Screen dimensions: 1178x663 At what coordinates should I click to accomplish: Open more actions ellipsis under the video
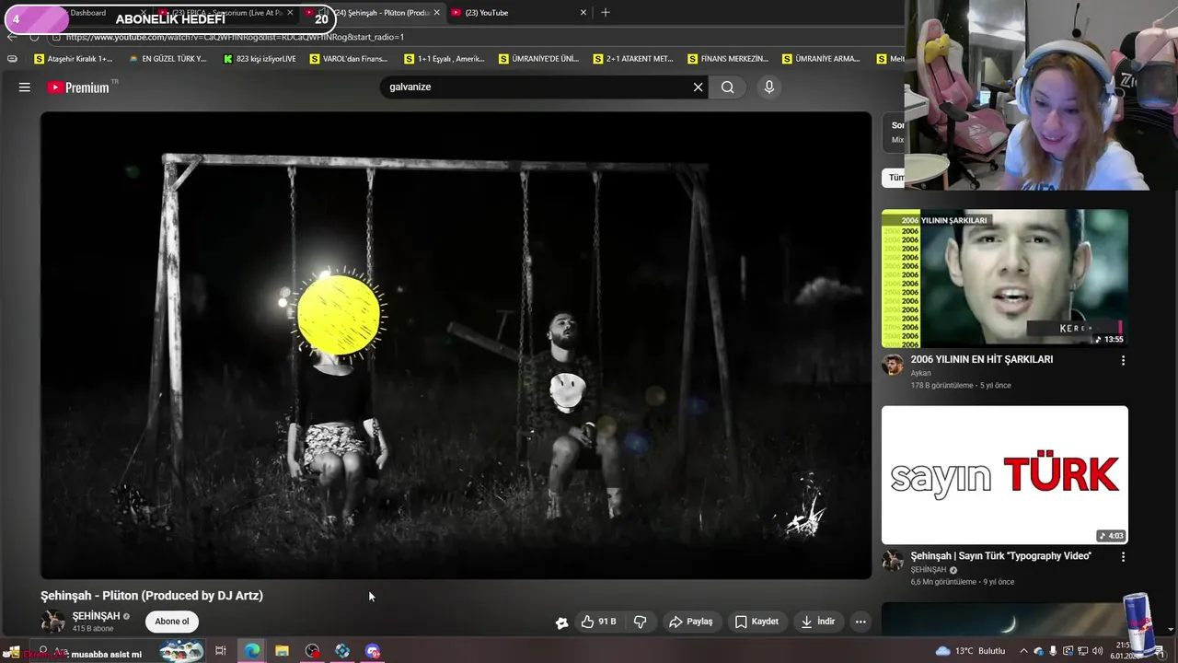click(x=860, y=622)
